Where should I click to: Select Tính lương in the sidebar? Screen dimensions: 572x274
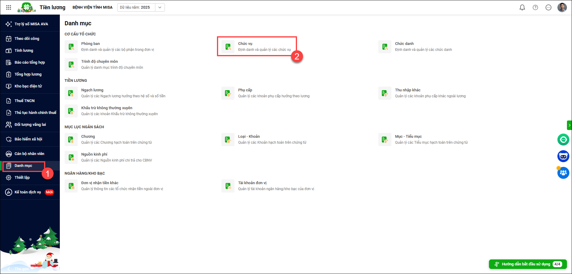(x=24, y=51)
